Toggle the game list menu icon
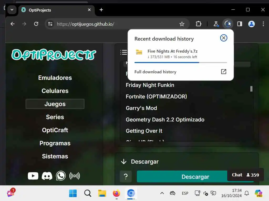 (124, 52)
